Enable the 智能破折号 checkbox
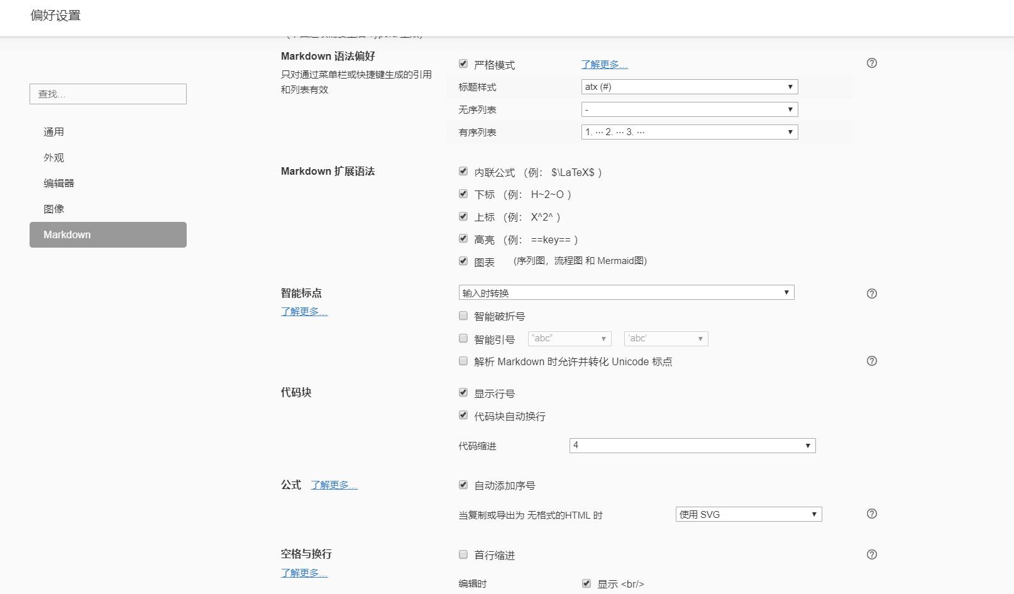Screen dimensions: 1014x594 (x=463, y=316)
